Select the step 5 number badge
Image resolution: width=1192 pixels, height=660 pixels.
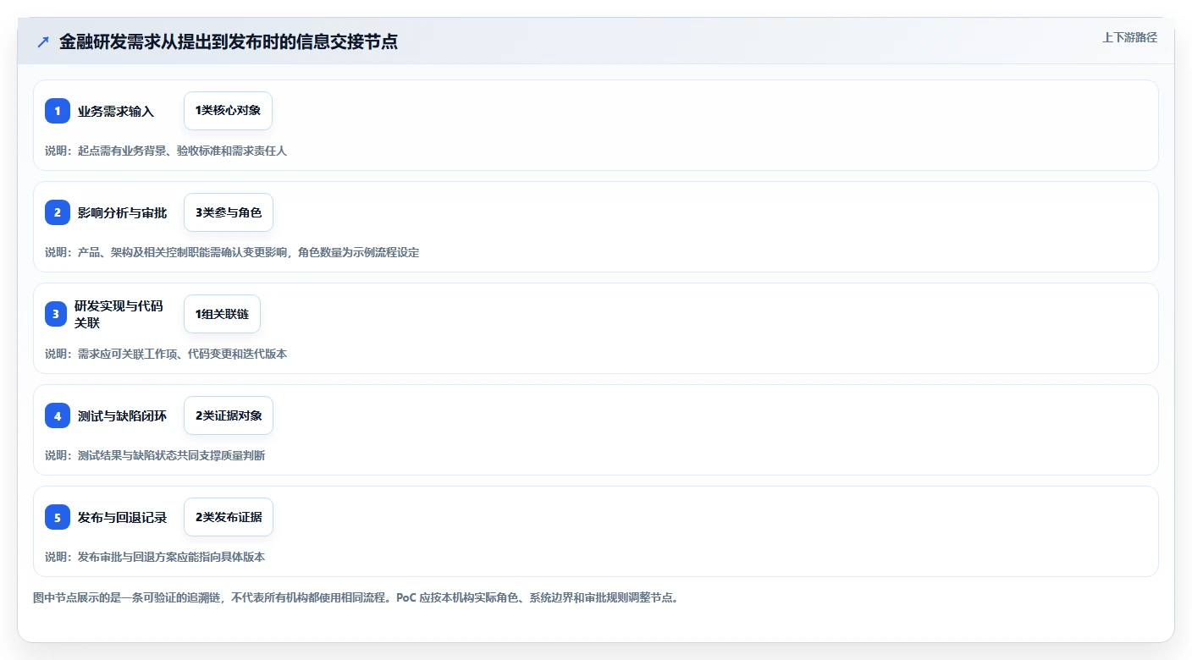tap(58, 517)
